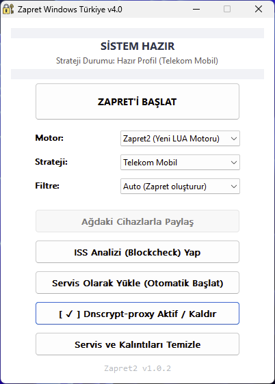This screenshot has height=384, width=275.
Task: Click Servis ve Kalıntıları Temizle
Action: [x=137, y=344]
